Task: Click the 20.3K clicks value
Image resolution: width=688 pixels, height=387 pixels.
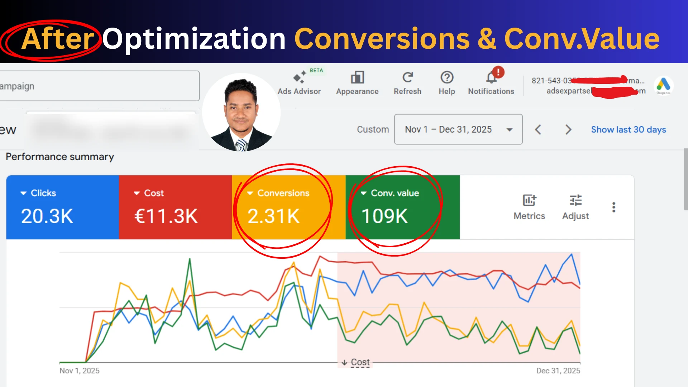Action: point(47,216)
